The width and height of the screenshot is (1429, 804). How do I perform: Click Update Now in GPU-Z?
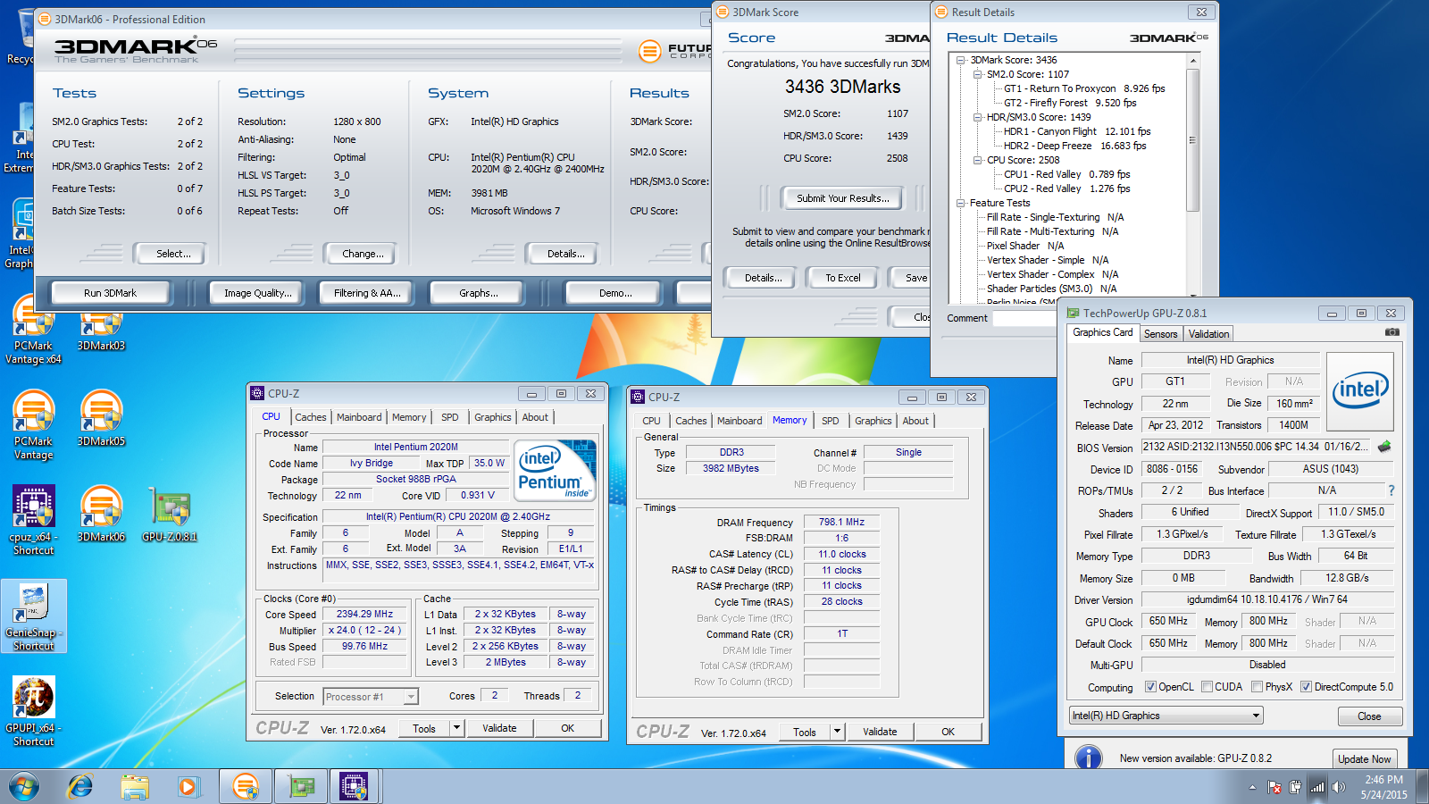tap(1364, 759)
